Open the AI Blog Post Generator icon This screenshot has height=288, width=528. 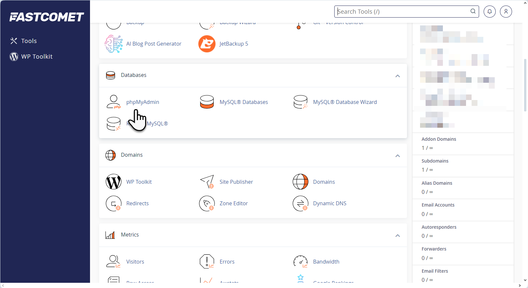(x=113, y=44)
